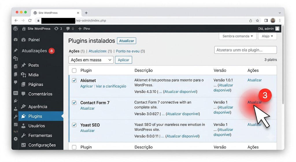
Task: Open comments bubble in admin bar
Action: pyautogui.click(x=70, y=29)
